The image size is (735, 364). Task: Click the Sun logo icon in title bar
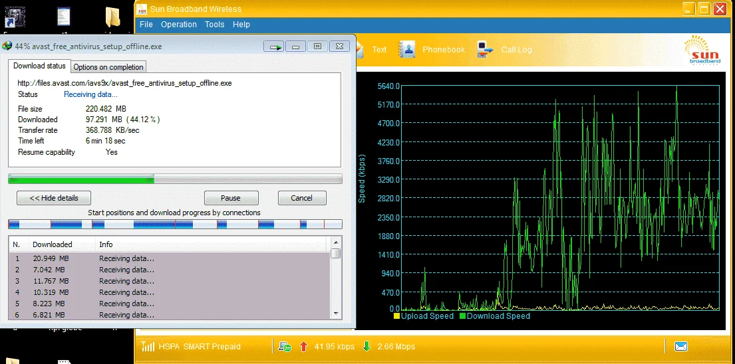tap(142, 9)
